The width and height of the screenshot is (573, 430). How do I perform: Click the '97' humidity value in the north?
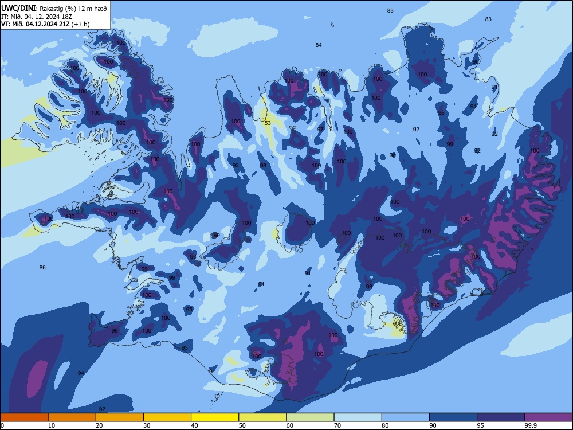[320, 130]
